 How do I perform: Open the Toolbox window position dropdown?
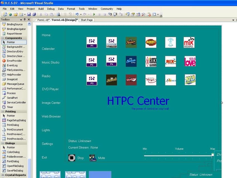[21, 20]
